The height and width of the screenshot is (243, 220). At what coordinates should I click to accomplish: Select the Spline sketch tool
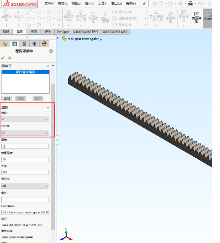pos(48,12)
